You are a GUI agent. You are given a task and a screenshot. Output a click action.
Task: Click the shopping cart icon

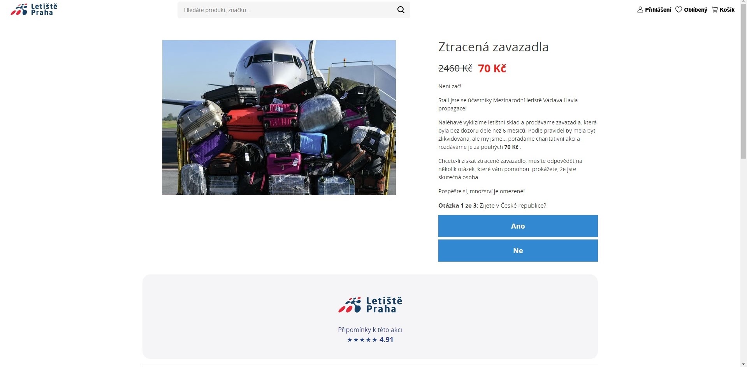715,10
